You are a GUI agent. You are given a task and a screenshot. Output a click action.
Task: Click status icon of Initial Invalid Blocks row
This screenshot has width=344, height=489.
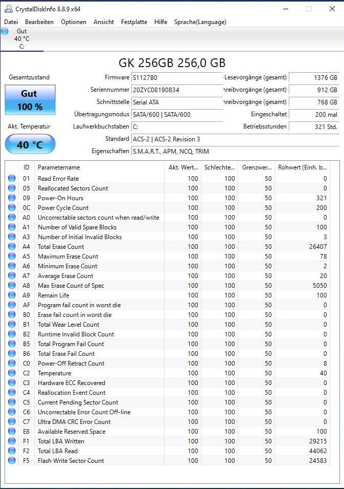[12, 237]
